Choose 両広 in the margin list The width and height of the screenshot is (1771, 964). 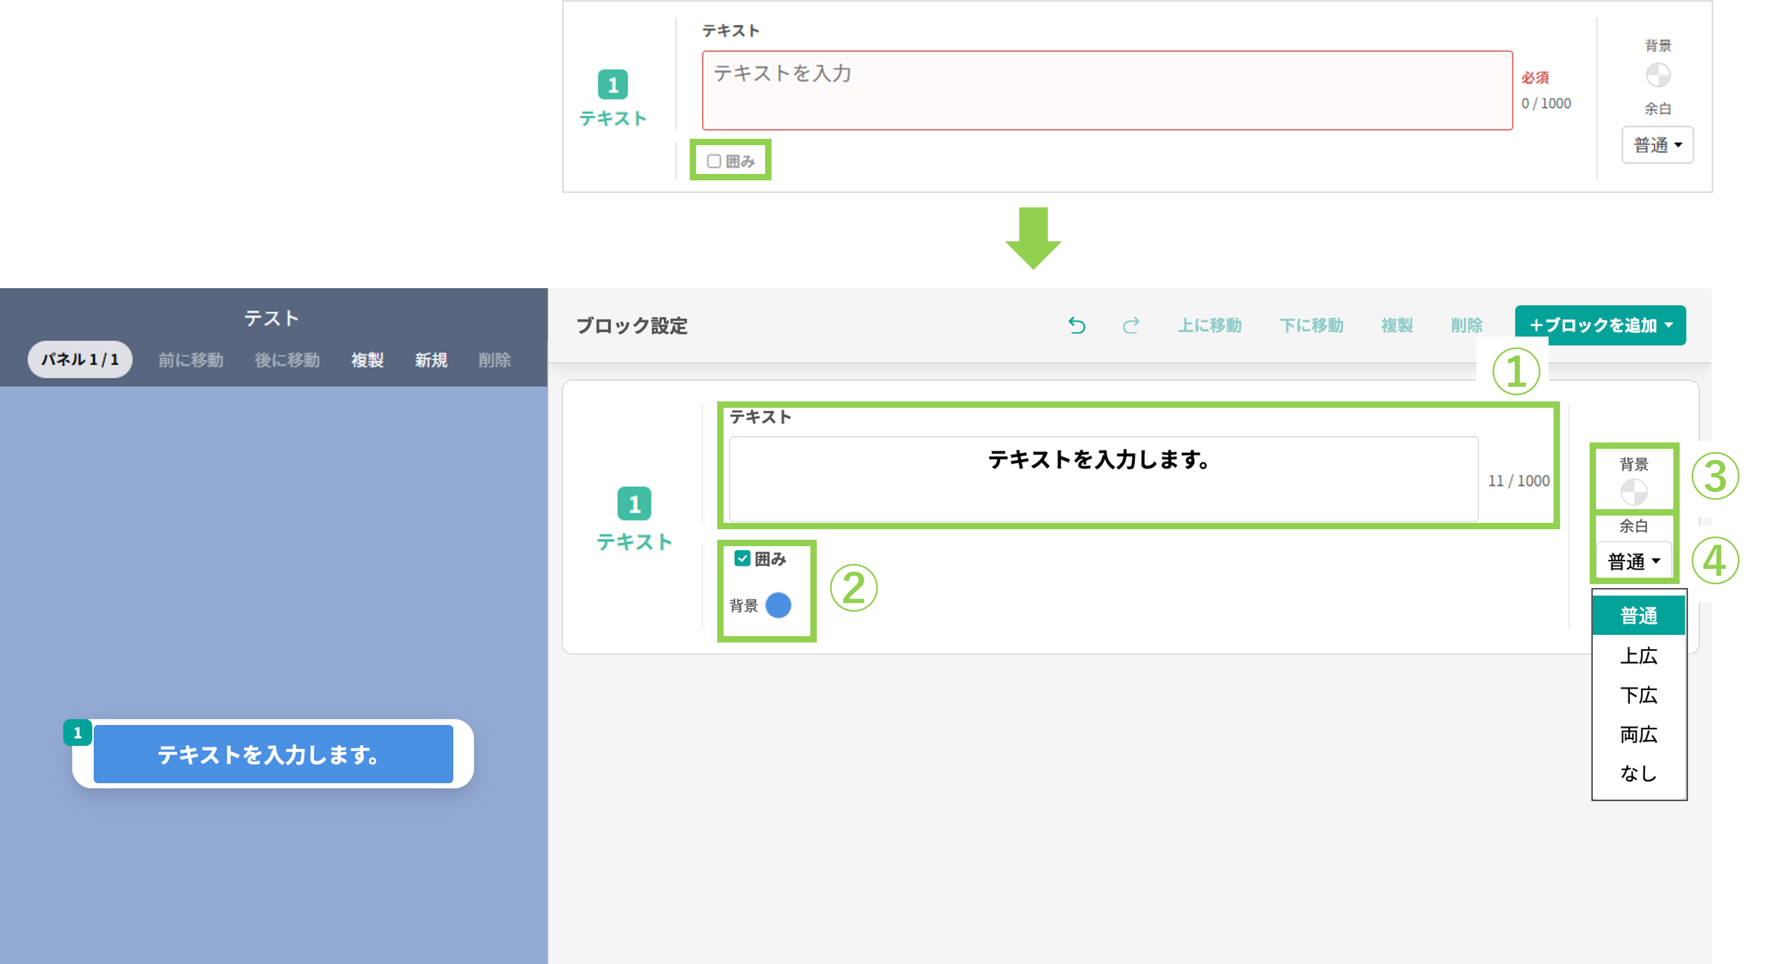pos(1639,734)
